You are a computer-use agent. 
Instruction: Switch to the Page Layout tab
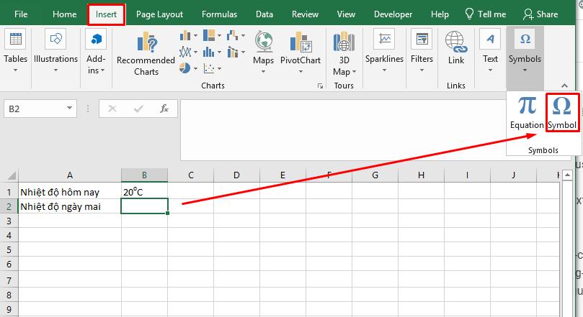click(x=159, y=14)
